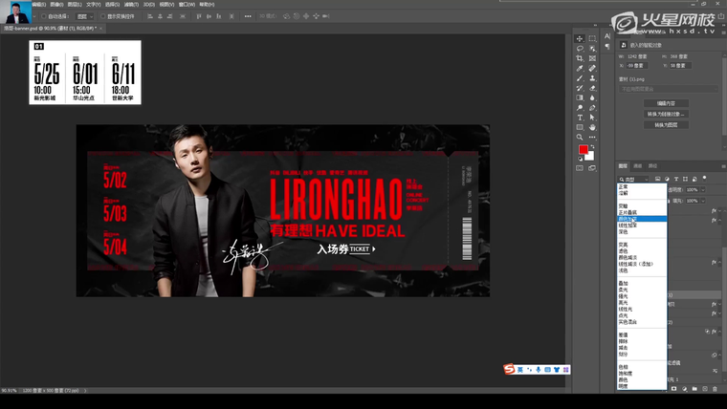Open the layer opacity dropdown
The width and height of the screenshot is (727, 409).
click(706, 189)
